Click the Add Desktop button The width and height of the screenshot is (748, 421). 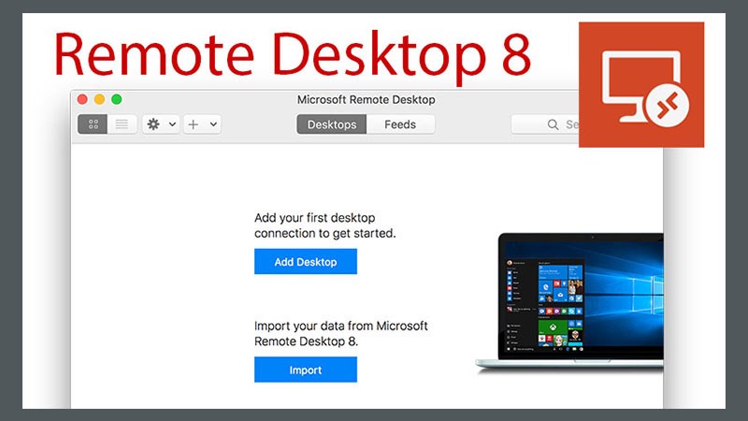pyautogui.click(x=306, y=262)
